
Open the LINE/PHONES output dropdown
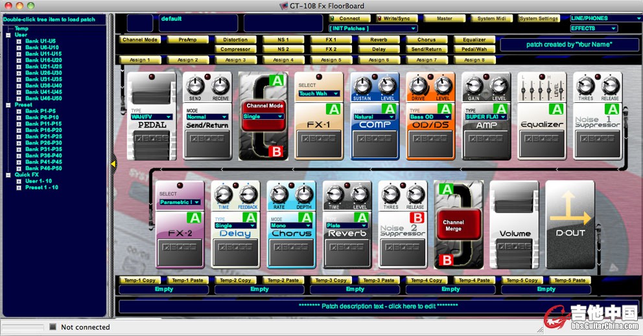coord(606,18)
